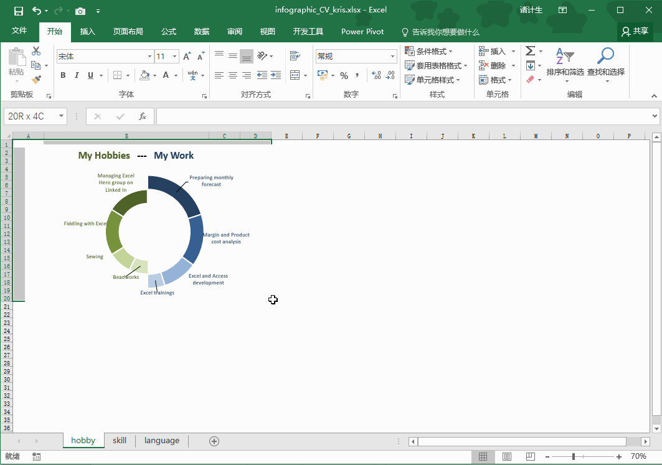Screen dimensions: 662x465
Task: Paste clipboard contents with 粘贴
Action: pos(16,63)
